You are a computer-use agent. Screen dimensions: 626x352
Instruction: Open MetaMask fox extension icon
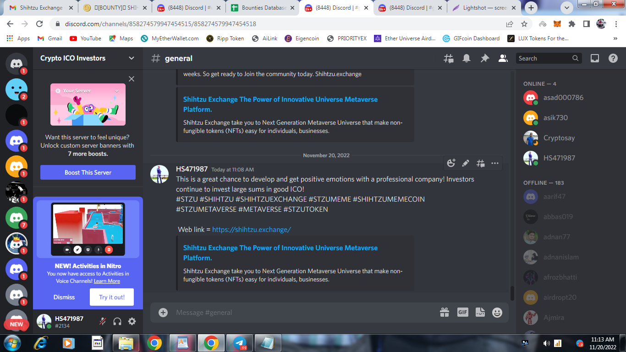pos(557,24)
